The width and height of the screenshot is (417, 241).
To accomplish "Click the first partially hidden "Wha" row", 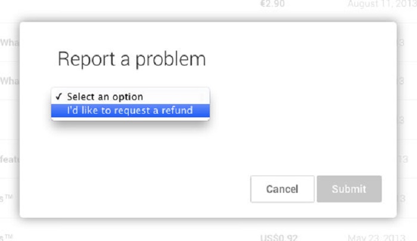I will (10, 42).
